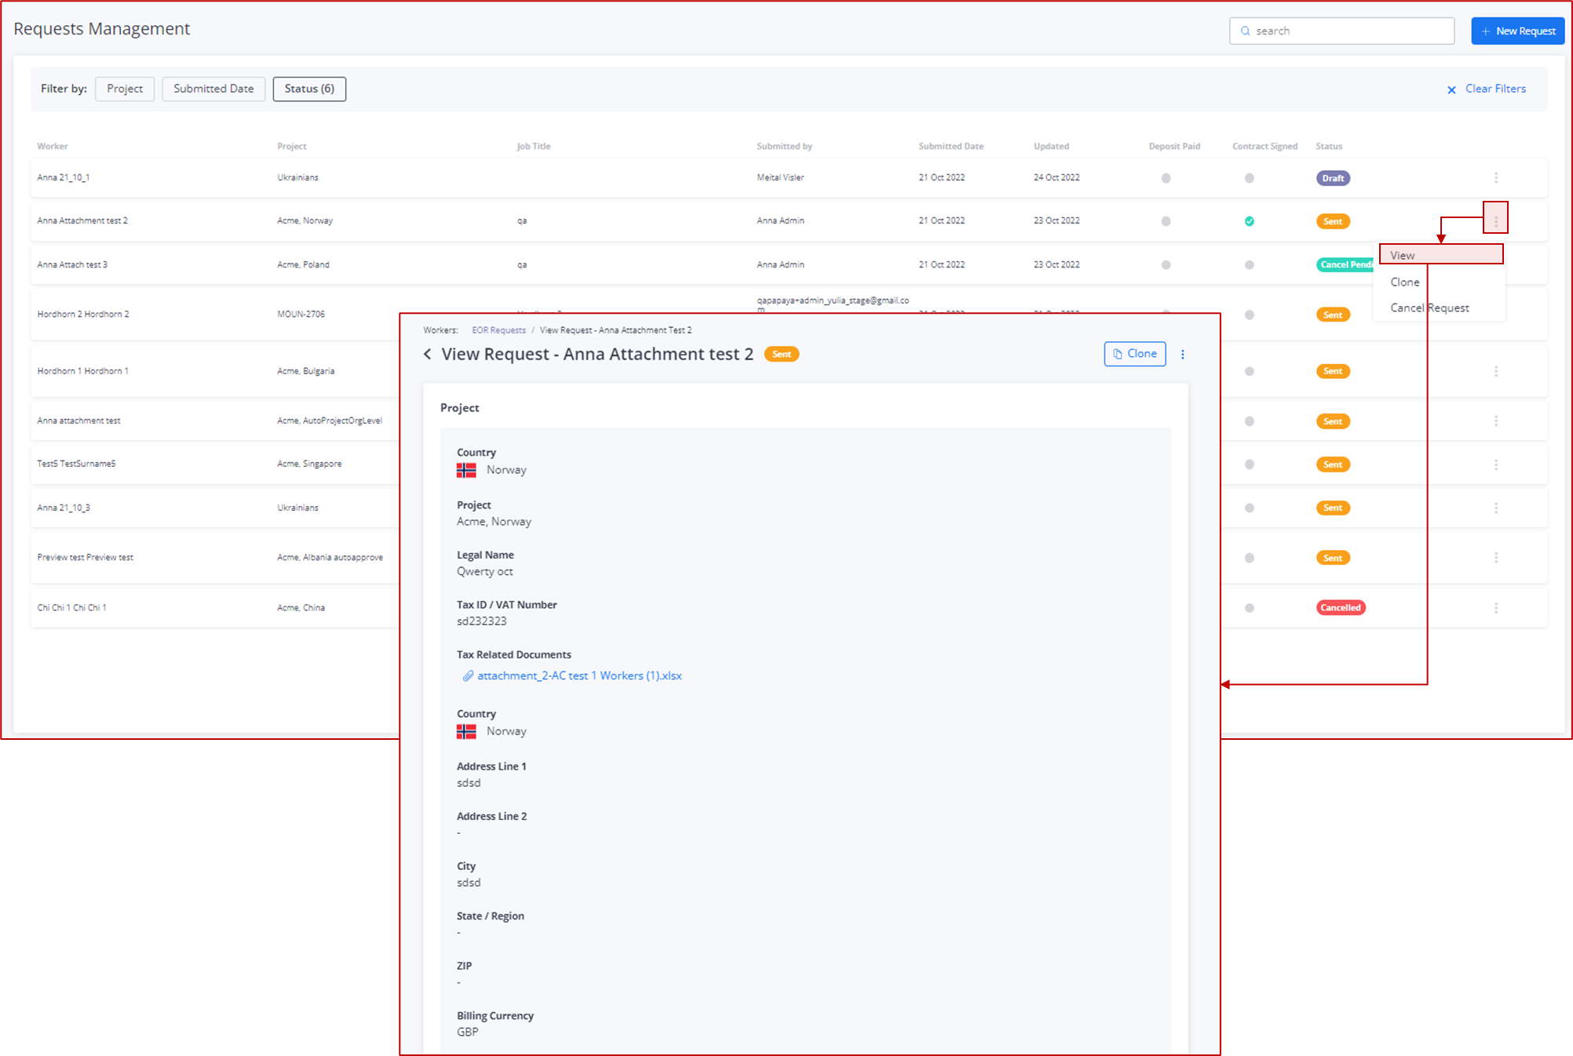Viewport: 1573px width, 1056px height.
Task: Choose Cancel Request from the context menu
Action: 1429,308
